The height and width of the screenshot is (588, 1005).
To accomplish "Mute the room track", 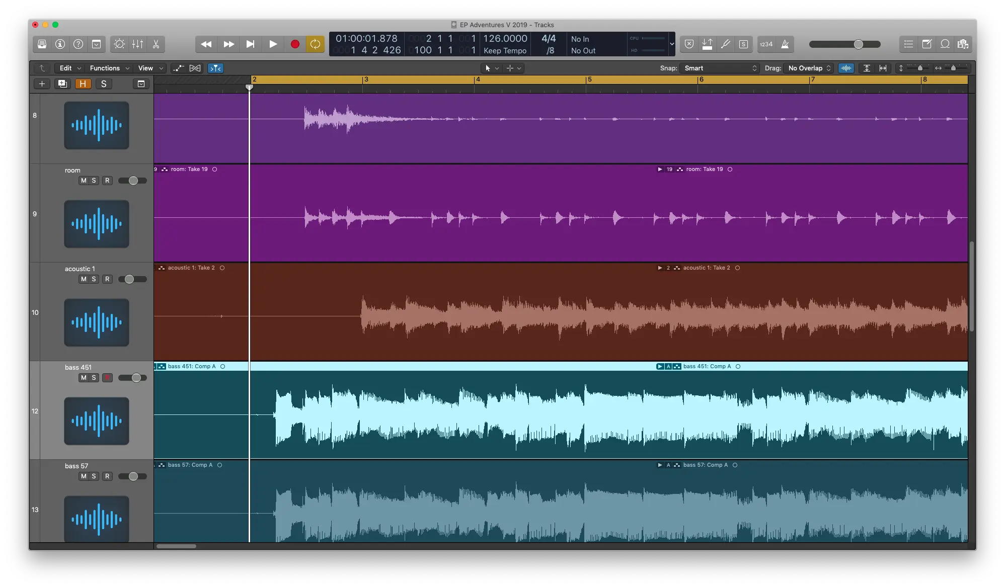I will click(84, 181).
